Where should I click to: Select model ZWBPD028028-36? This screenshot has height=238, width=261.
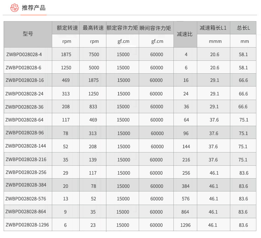24,107
